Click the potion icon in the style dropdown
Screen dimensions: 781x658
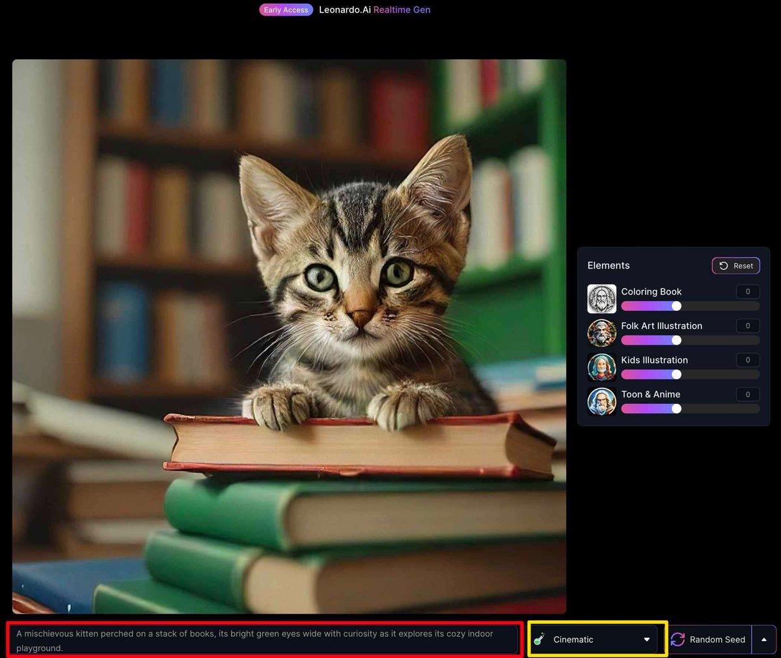click(539, 640)
